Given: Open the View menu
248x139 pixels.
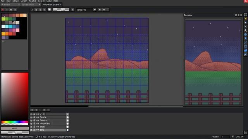Looking at the screenshot, I should (49, 1).
